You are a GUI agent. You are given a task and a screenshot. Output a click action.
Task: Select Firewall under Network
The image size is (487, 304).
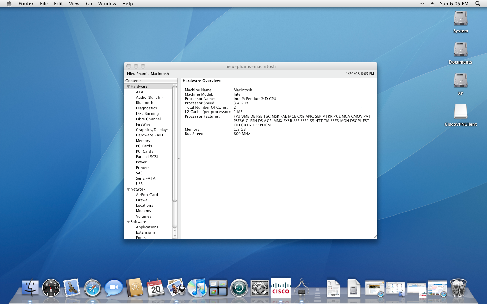click(x=143, y=200)
